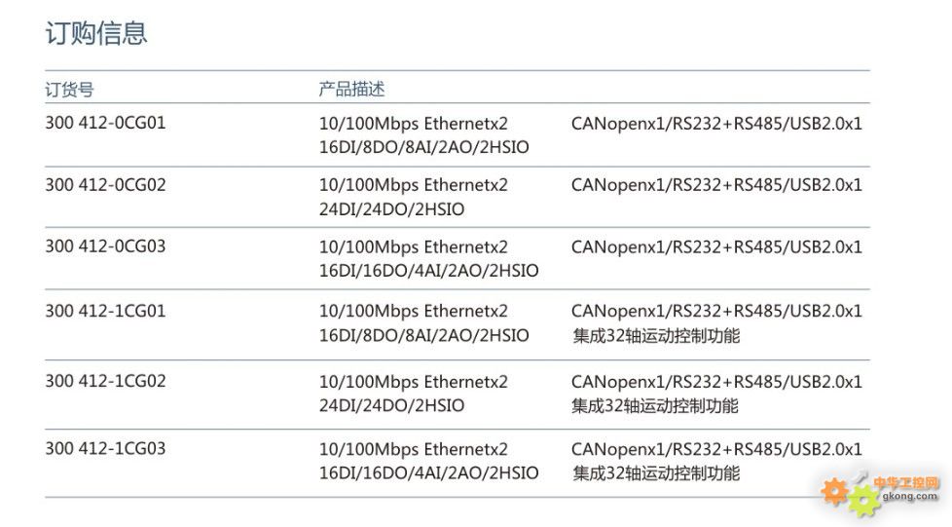Click order number 300 412-1CG03
The width and height of the screenshot is (952, 527).
tap(105, 449)
